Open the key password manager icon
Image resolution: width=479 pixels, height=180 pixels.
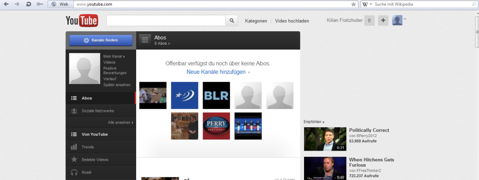pyautogui.click(x=40, y=4)
